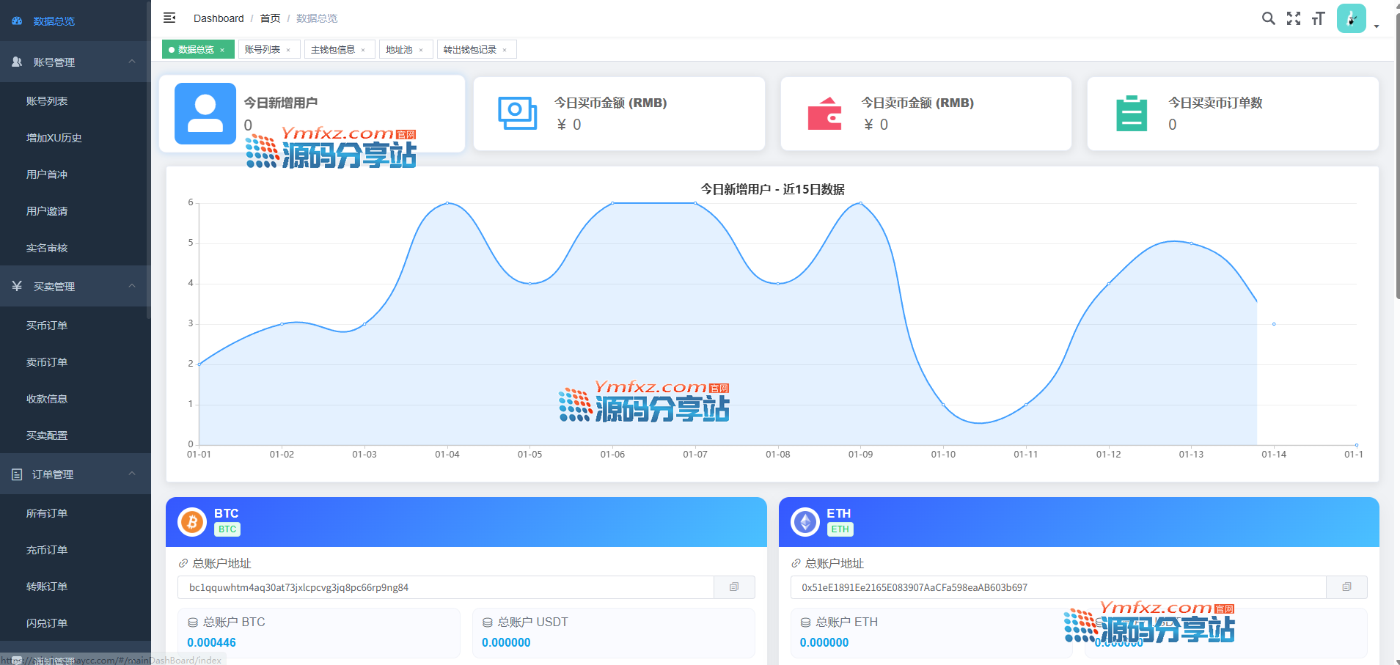The width and height of the screenshot is (1400, 665).
Task: Open 实名审核 in the sidebar
Action: pyautogui.click(x=47, y=248)
